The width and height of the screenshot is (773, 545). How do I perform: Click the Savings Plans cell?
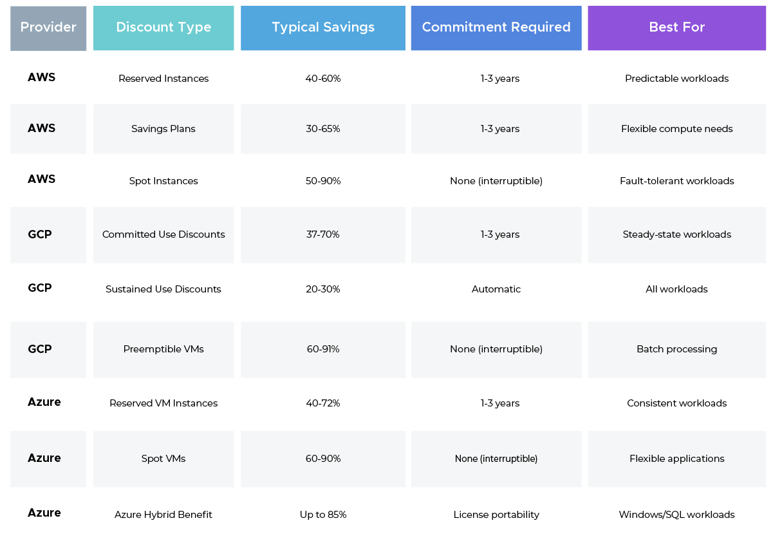[x=163, y=128]
